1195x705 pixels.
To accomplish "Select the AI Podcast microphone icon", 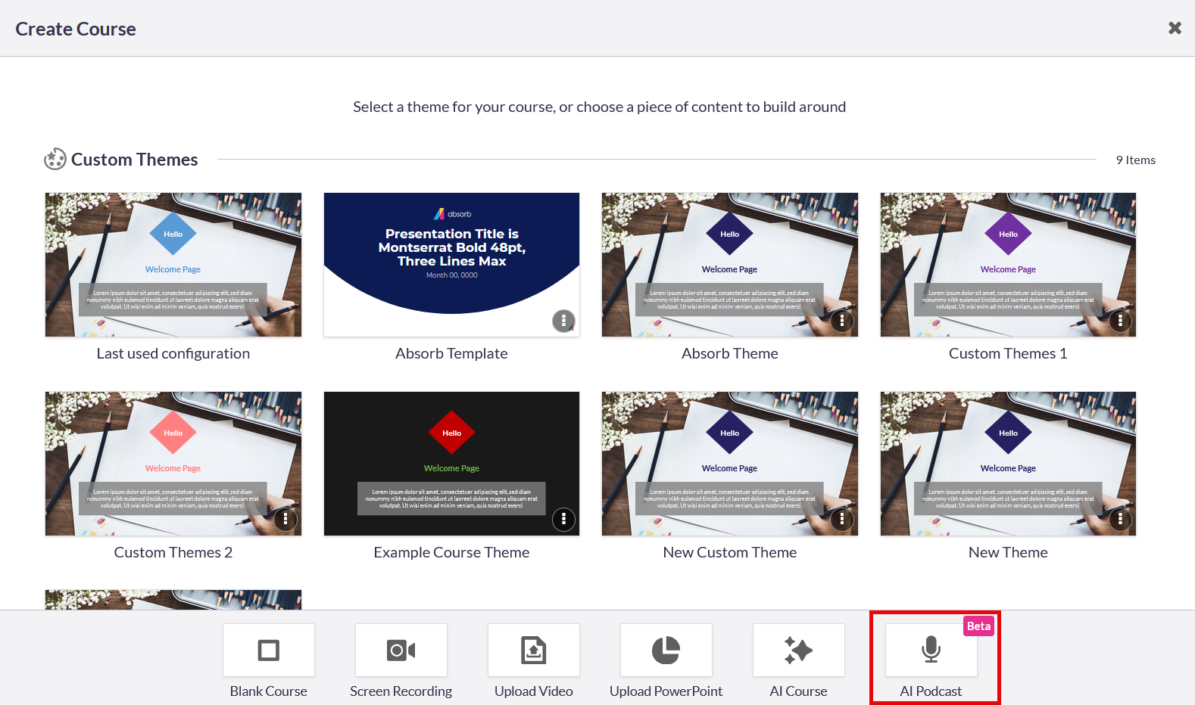I will [931, 651].
